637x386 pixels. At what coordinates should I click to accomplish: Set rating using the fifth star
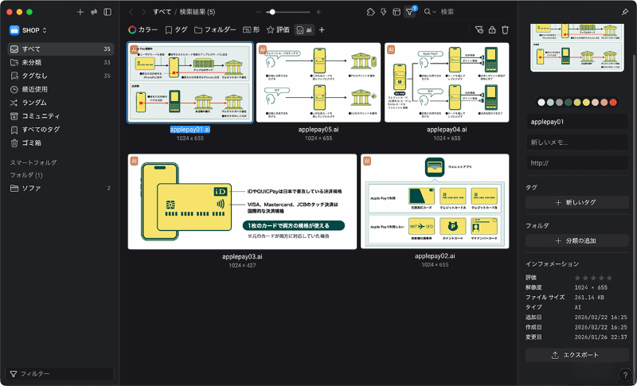tap(609, 278)
